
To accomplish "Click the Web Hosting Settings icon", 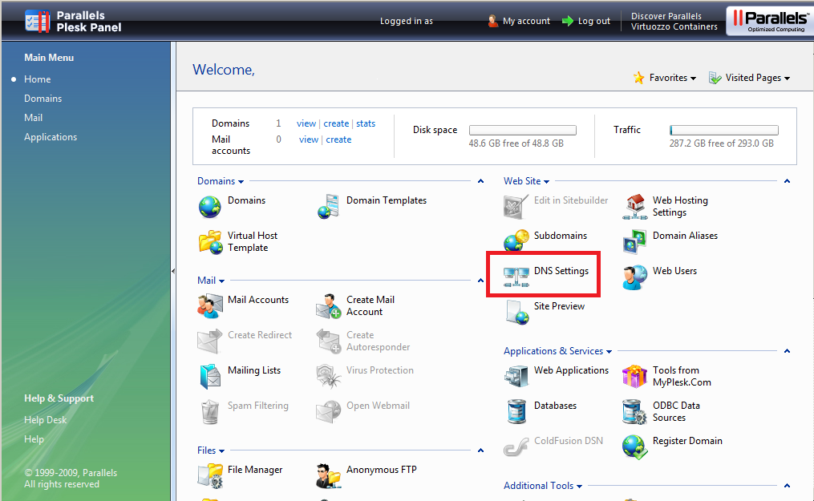I will (x=635, y=206).
